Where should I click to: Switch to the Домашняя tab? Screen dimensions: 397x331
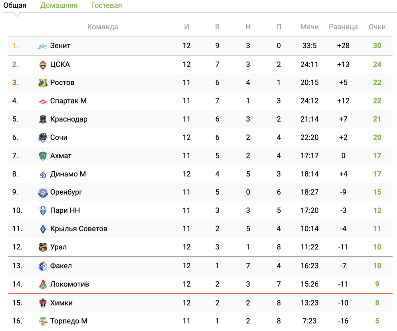coord(59,6)
